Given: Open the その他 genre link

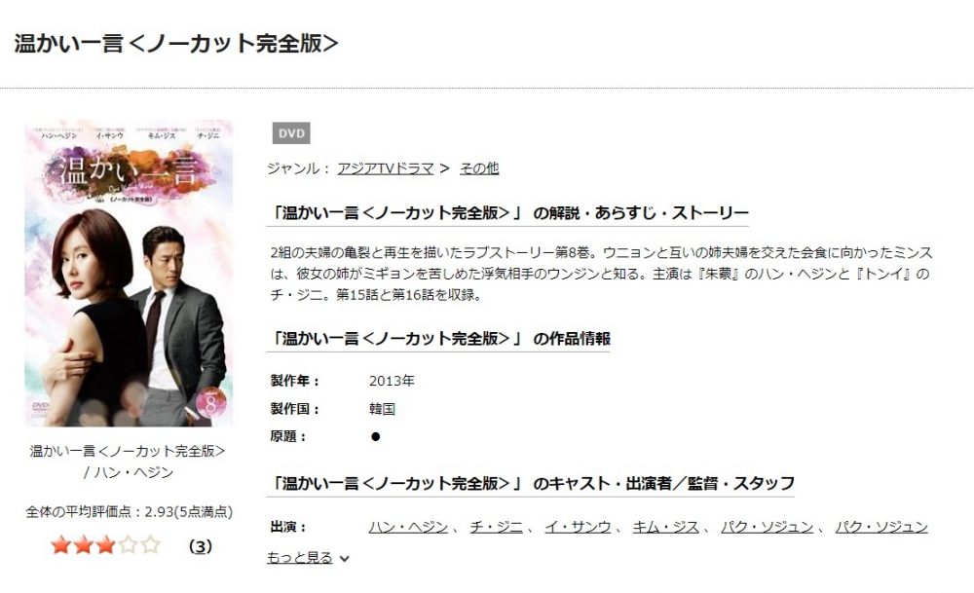Looking at the screenshot, I should coord(479,168).
